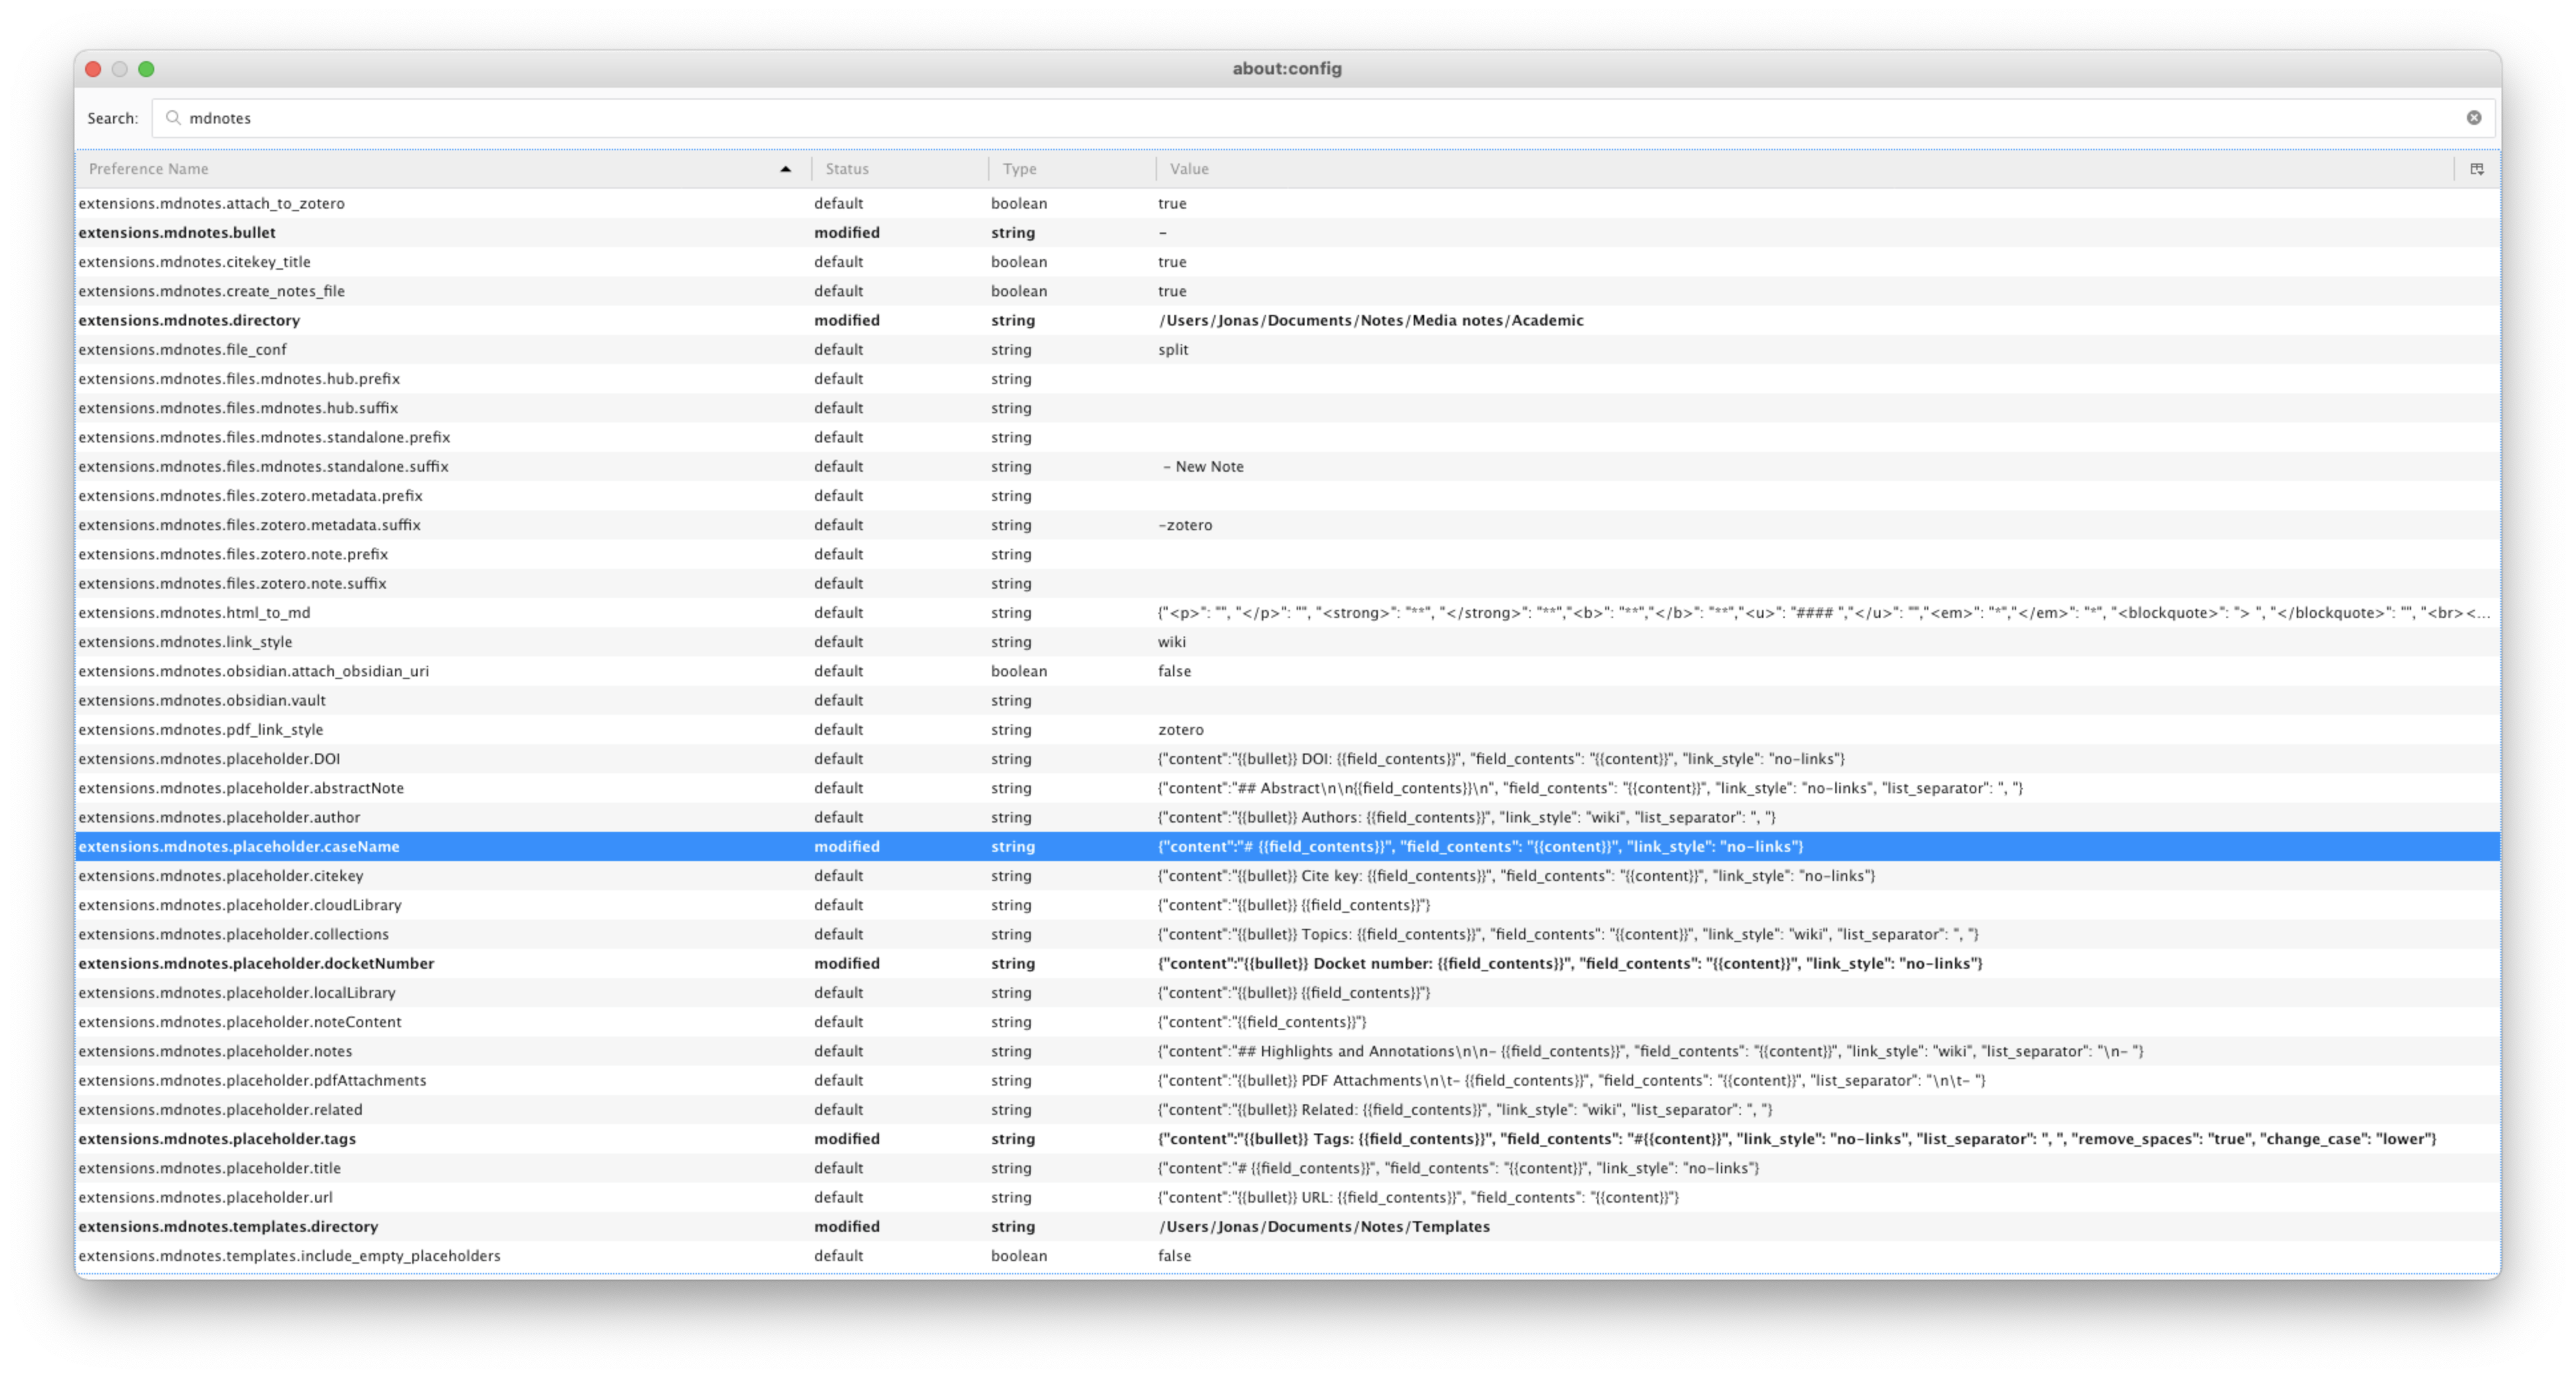Select the templates.directory preference row
This screenshot has height=1378, width=2576.
228,1227
